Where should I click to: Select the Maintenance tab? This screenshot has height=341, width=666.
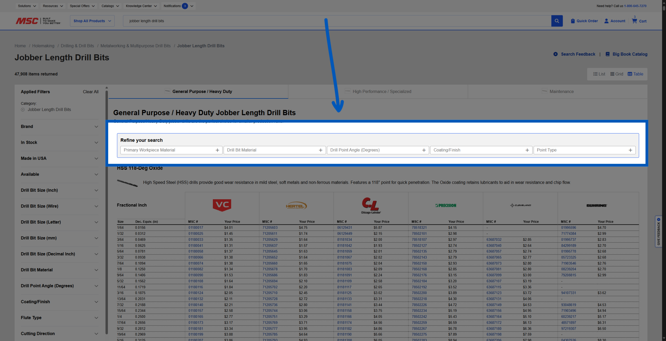click(x=558, y=92)
